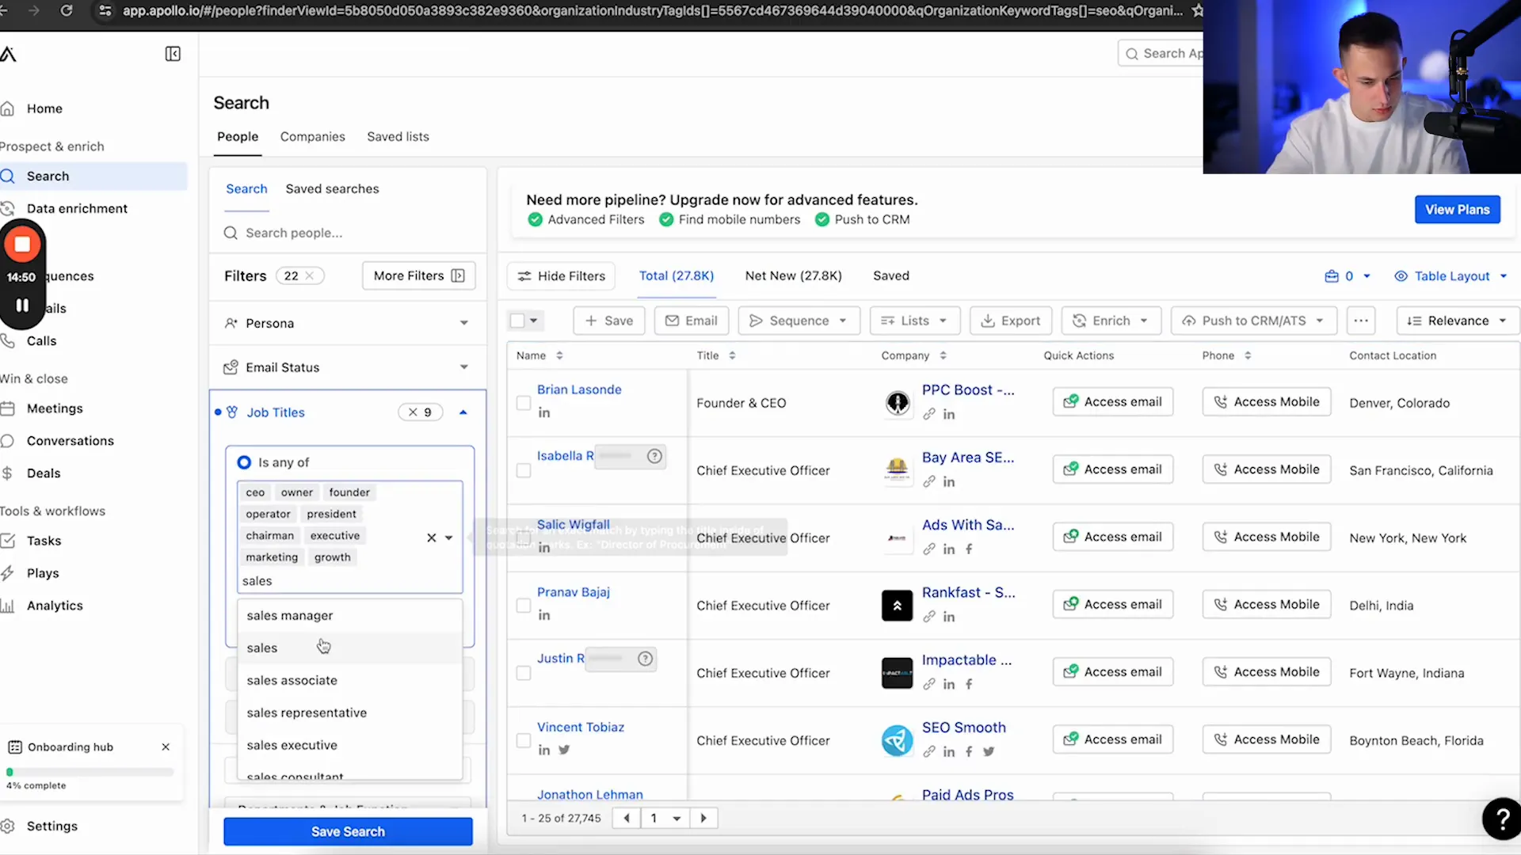Open the Push to CRM/ATS dropdown
Viewport: 1521px width, 855px height.
(1253, 321)
